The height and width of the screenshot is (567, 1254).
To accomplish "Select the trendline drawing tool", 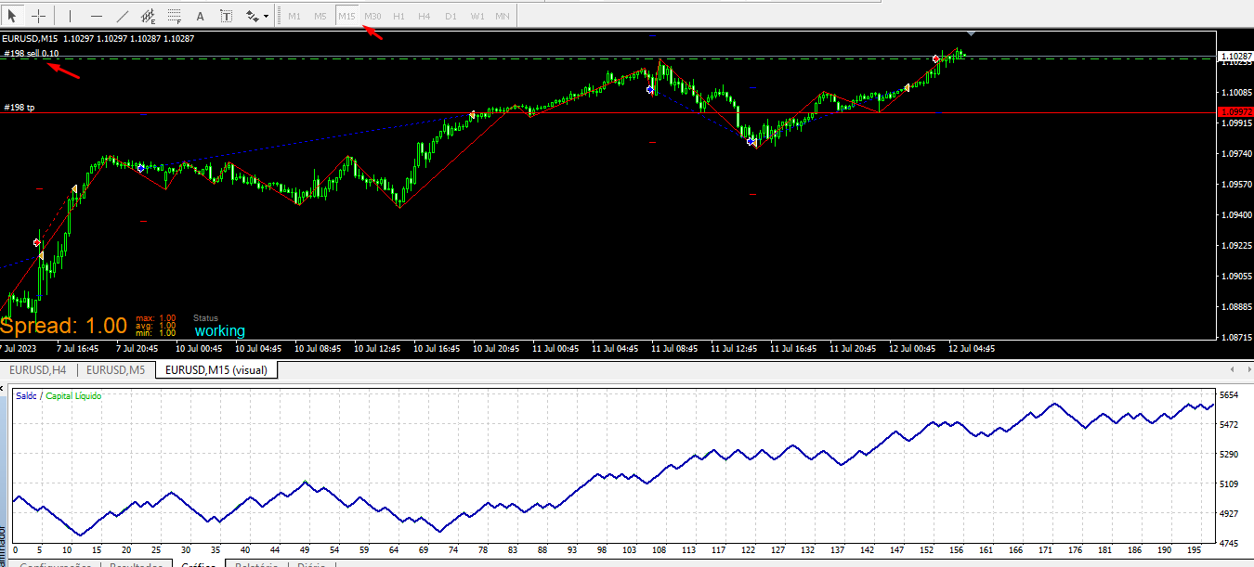I will click(x=122, y=16).
